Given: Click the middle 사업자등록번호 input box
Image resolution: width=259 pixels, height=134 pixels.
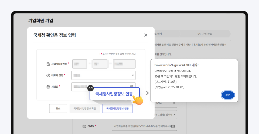Looking at the screenshot, I should [x=100, y=64].
